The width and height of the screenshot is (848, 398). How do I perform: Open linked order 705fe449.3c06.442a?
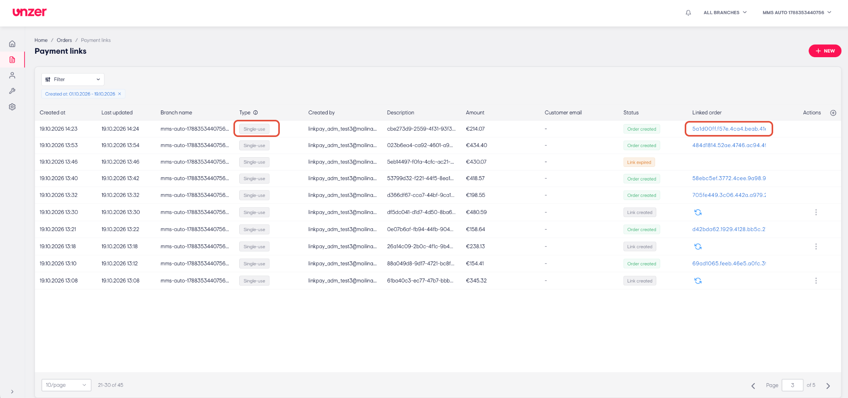[x=729, y=195]
